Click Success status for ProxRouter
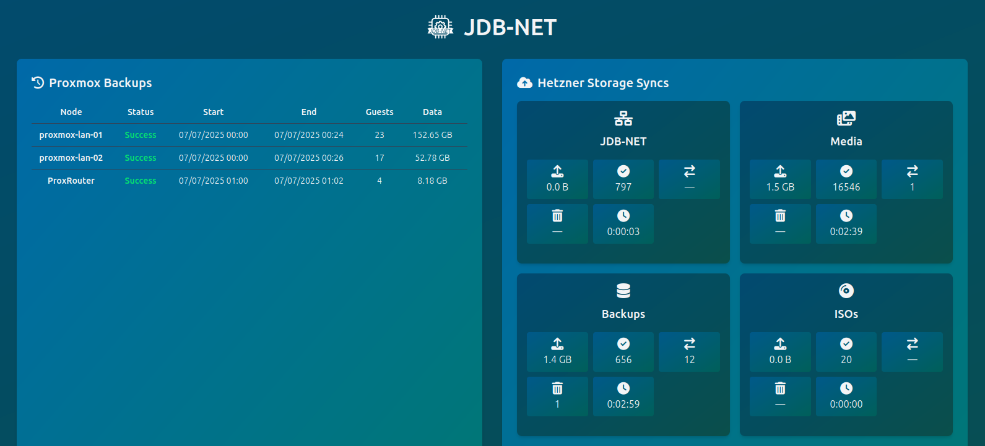 pyautogui.click(x=141, y=181)
